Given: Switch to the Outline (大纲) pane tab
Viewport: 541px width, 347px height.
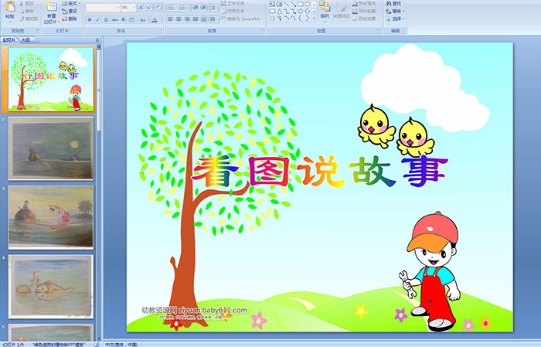Looking at the screenshot, I should [26, 40].
